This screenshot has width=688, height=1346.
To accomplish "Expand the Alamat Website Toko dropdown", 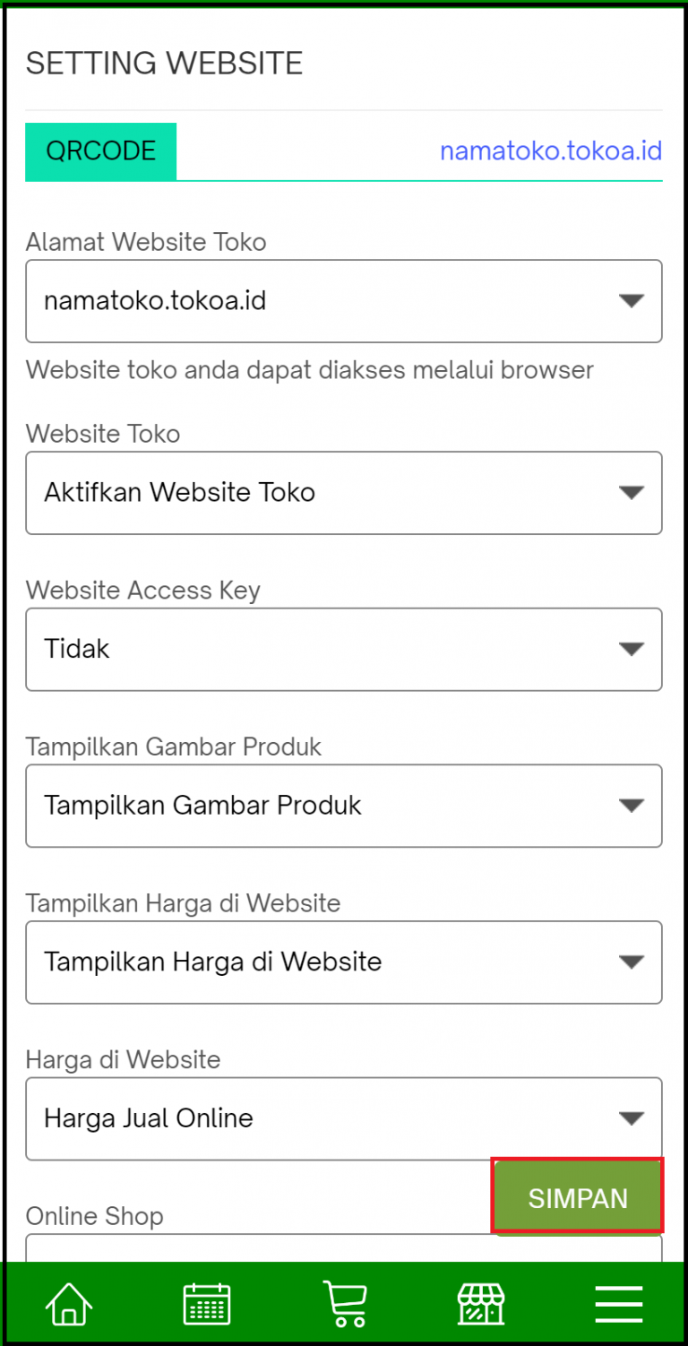I will 344,301.
